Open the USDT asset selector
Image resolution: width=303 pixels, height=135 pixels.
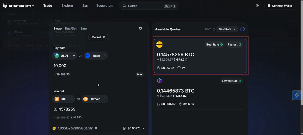point(65,56)
